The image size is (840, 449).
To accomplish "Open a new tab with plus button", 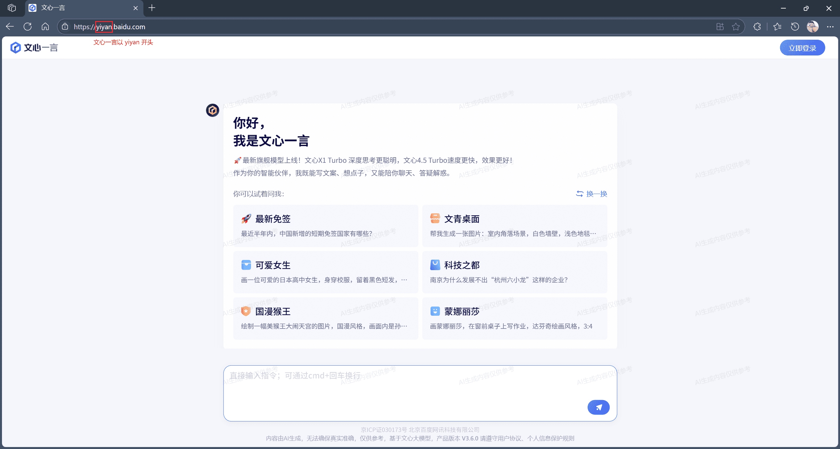I will 152,8.
